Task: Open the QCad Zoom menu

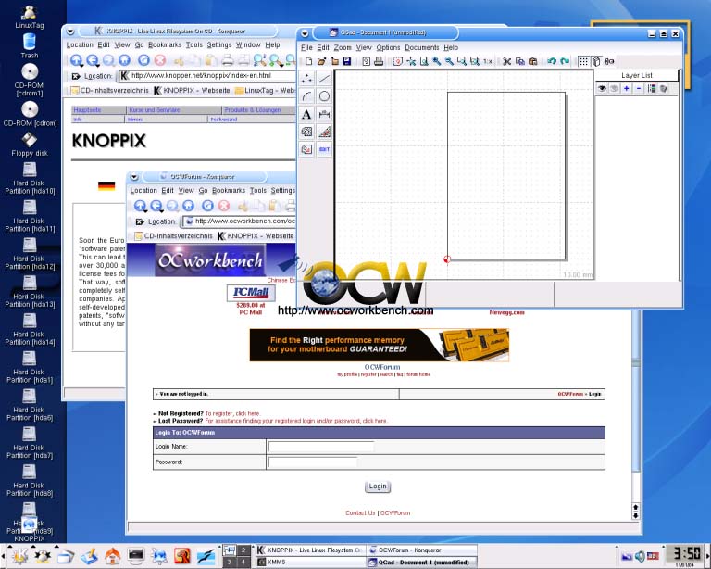Action: pyautogui.click(x=343, y=47)
